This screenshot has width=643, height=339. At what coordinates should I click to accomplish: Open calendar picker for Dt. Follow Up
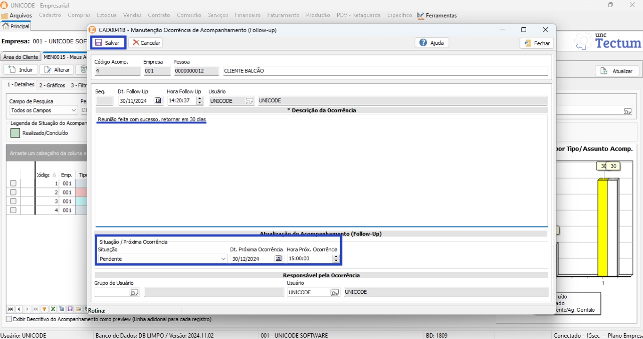[158, 101]
